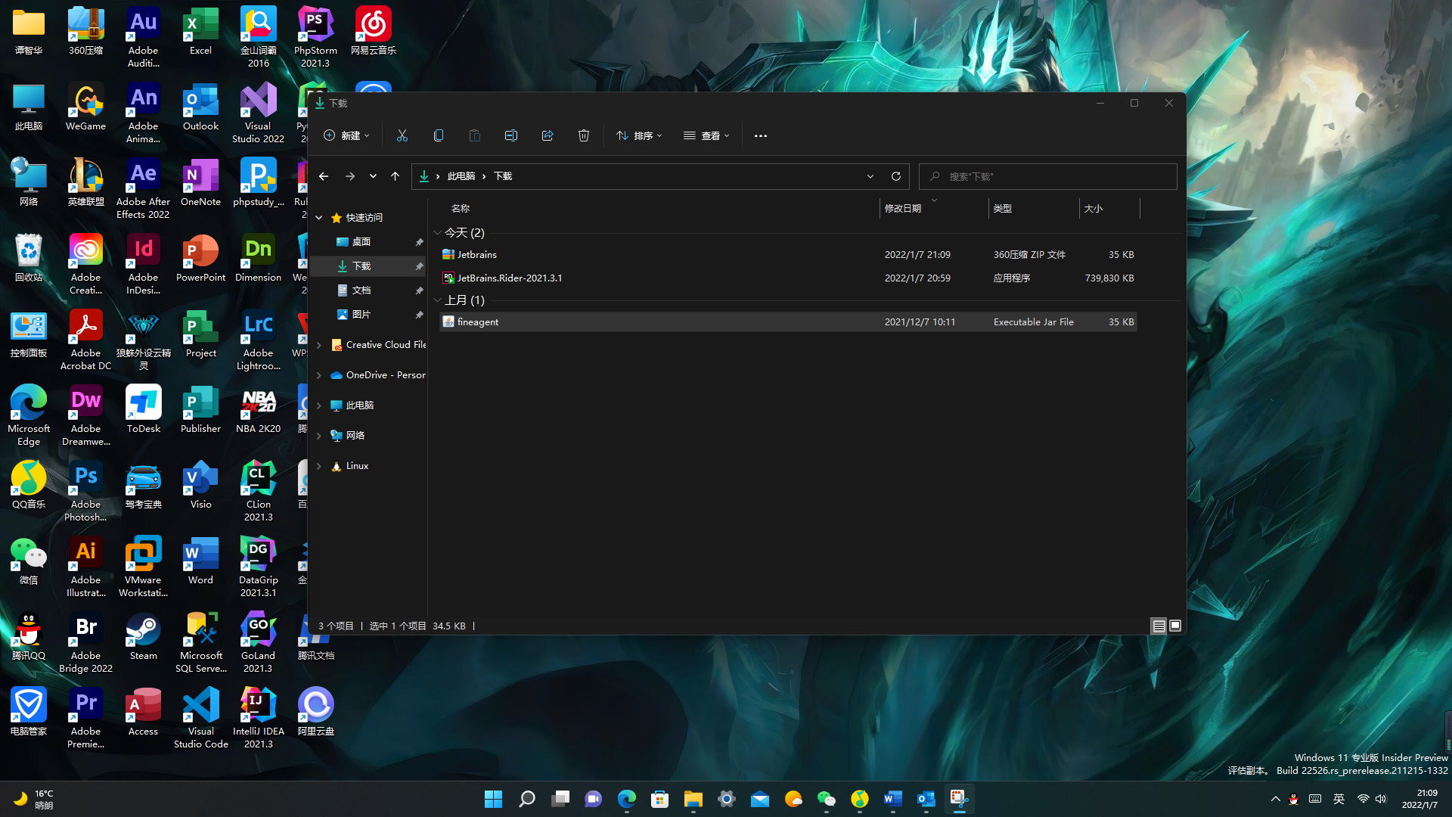Click the Cut scissors icon in toolbar
This screenshot has width=1452, height=817.
402,135
